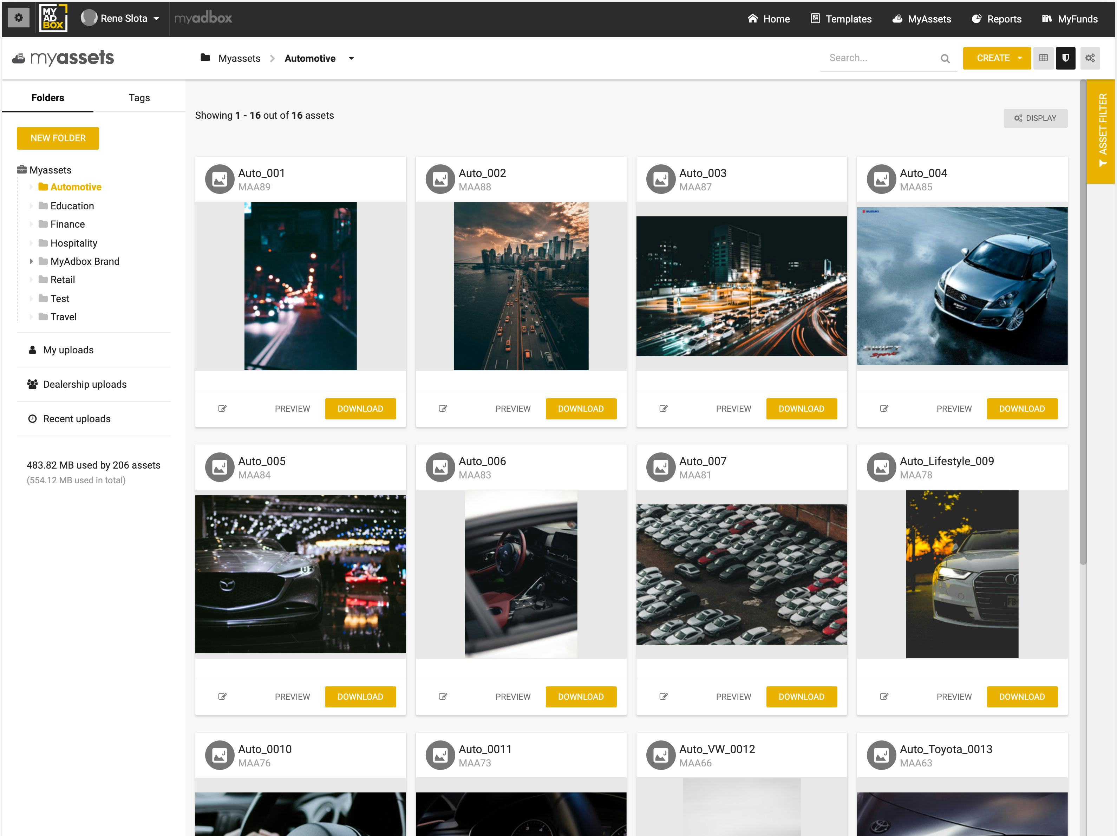Click the DISPLAY options button
The width and height of the screenshot is (1117, 836).
point(1035,118)
